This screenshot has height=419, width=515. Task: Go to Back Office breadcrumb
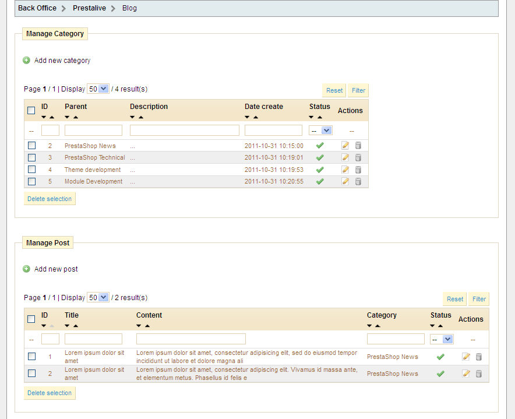click(37, 8)
